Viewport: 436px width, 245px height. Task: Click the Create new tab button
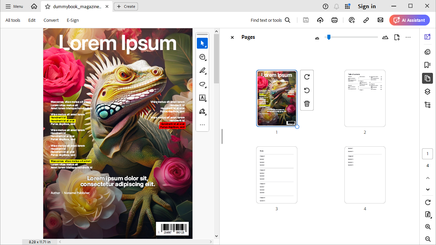(x=126, y=6)
